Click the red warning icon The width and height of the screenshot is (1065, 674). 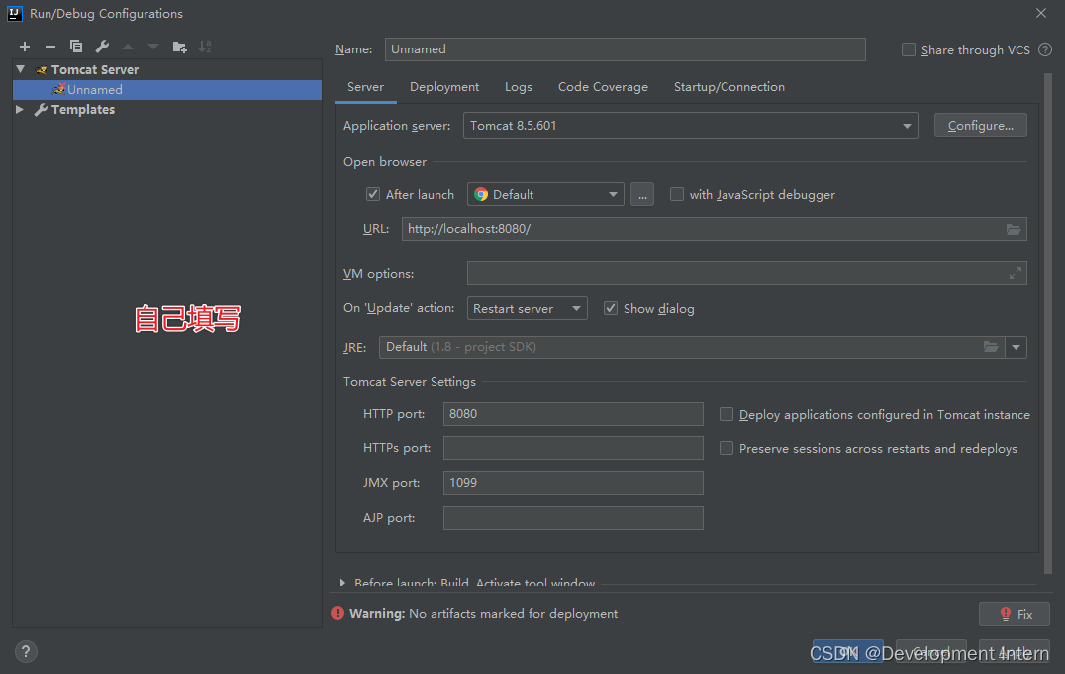[338, 613]
